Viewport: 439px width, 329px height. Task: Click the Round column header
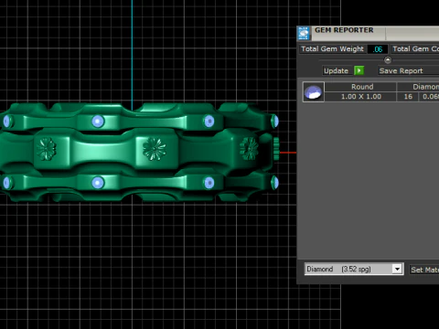361,87
